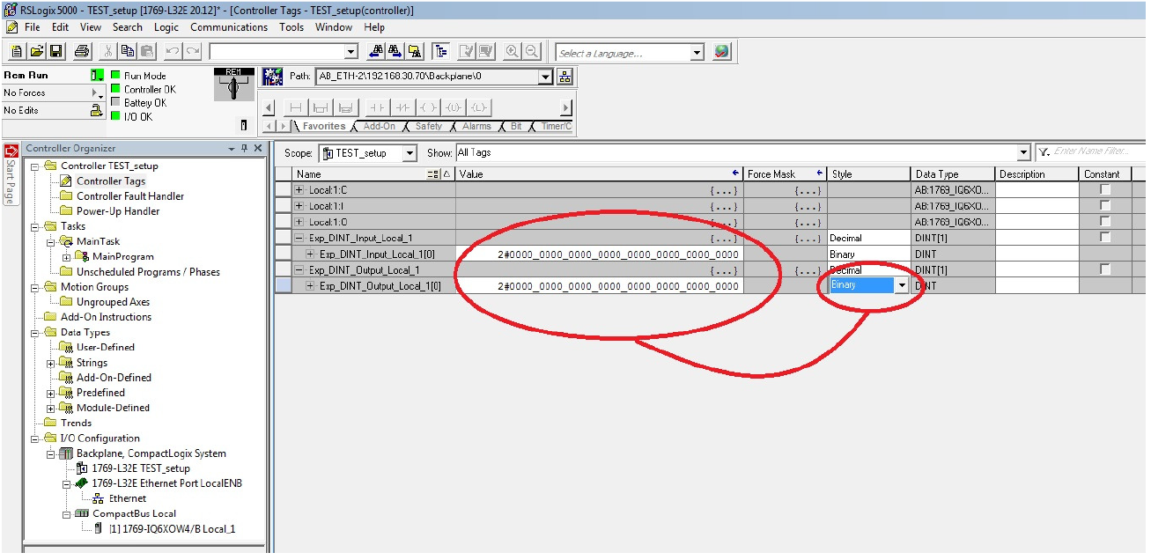Click the Name column header
This screenshot has height=560, width=1151.
[x=374, y=174]
